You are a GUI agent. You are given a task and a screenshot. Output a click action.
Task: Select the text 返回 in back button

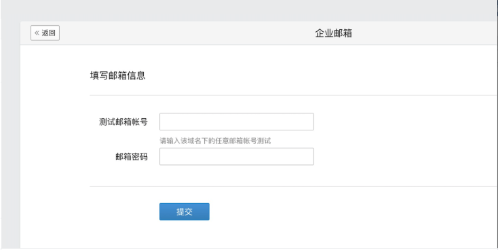pos(49,33)
